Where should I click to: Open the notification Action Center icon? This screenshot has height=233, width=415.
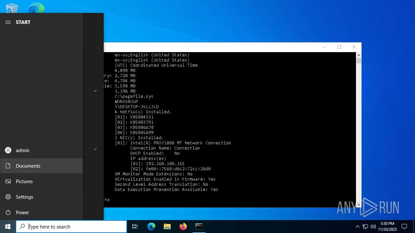[x=404, y=227]
